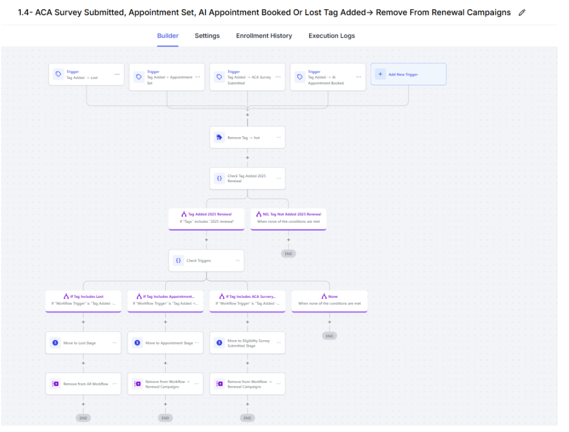
Task: Select the If Tag Includes Lost branch
Action: click(x=83, y=301)
